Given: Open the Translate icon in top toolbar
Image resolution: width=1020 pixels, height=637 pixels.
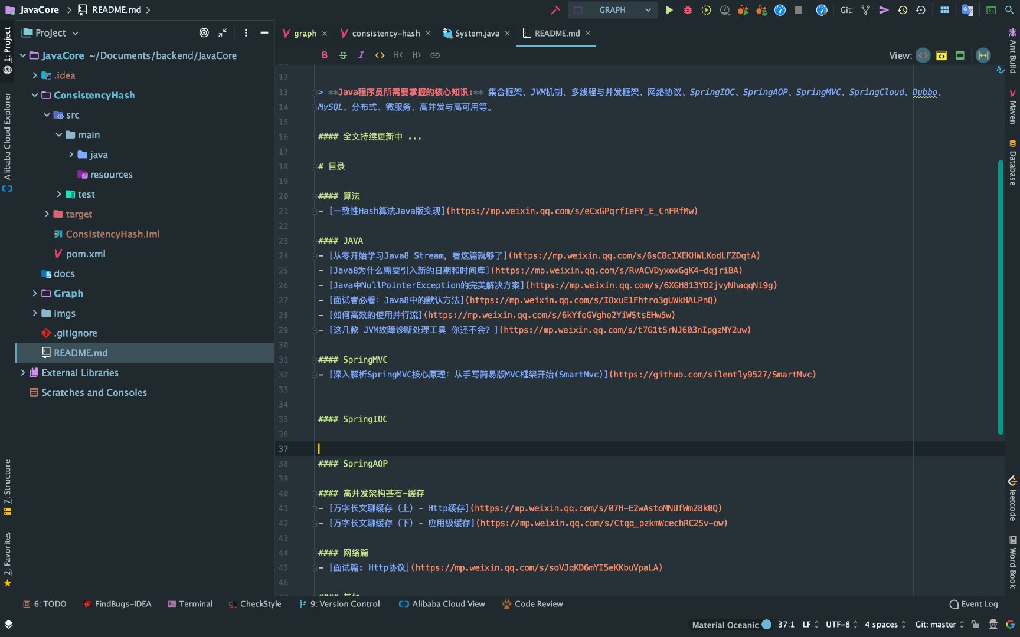Looking at the screenshot, I should pos(967,10).
